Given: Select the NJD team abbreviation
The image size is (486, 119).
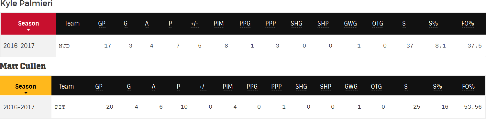Looking at the screenshot, I should tap(64, 46).
